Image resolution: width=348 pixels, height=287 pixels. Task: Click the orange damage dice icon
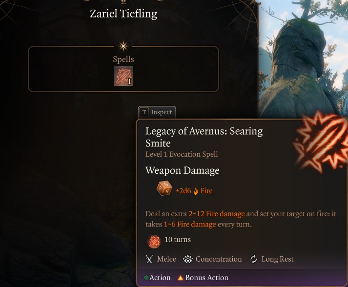click(164, 188)
